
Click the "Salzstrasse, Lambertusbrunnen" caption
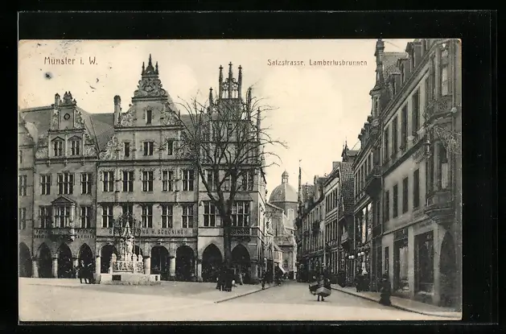316,62
